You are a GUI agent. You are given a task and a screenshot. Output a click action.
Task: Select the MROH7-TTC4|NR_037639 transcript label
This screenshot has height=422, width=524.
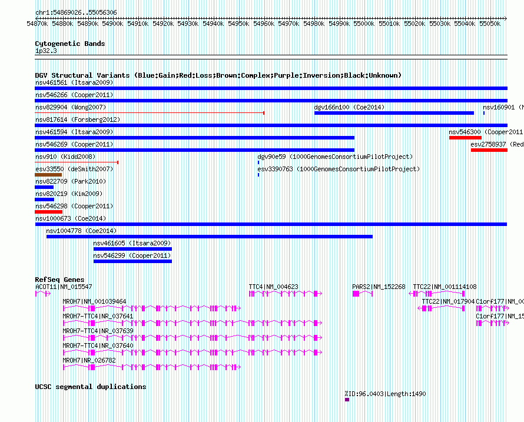(98, 331)
